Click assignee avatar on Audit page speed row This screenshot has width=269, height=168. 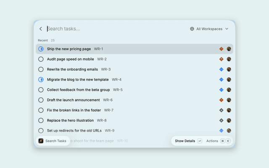click(x=229, y=59)
